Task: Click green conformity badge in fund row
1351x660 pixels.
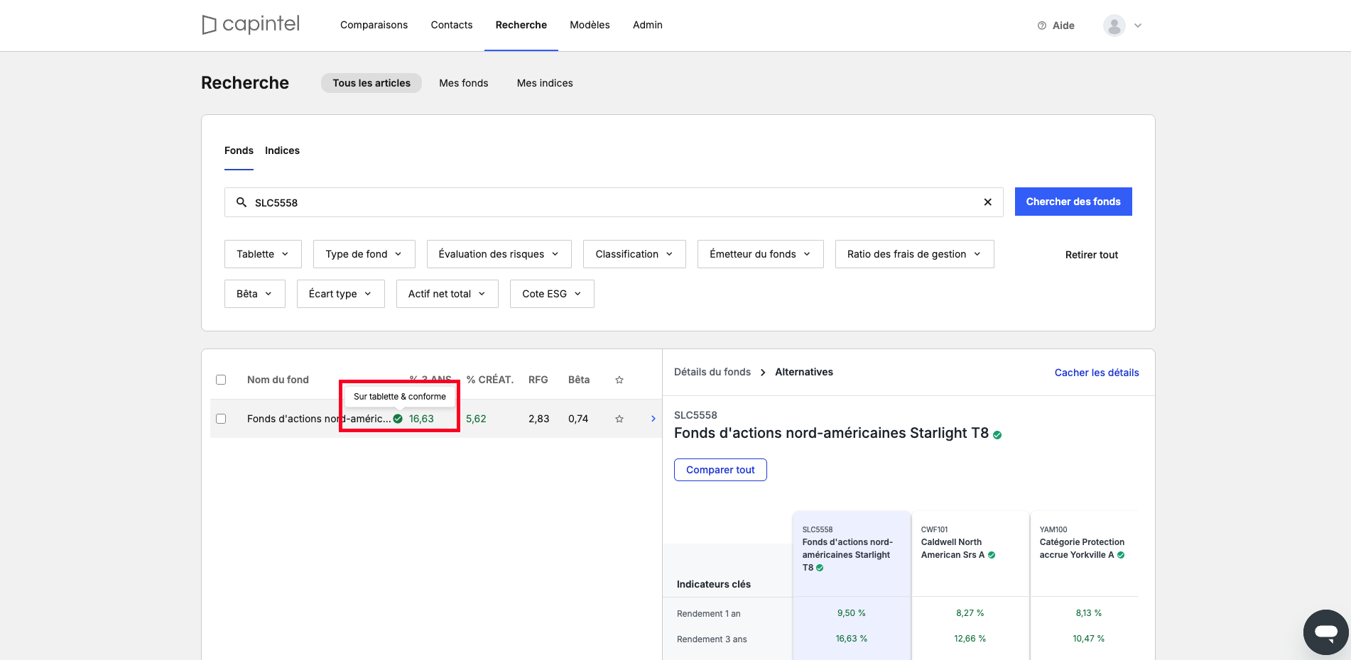Action: (398, 419)
